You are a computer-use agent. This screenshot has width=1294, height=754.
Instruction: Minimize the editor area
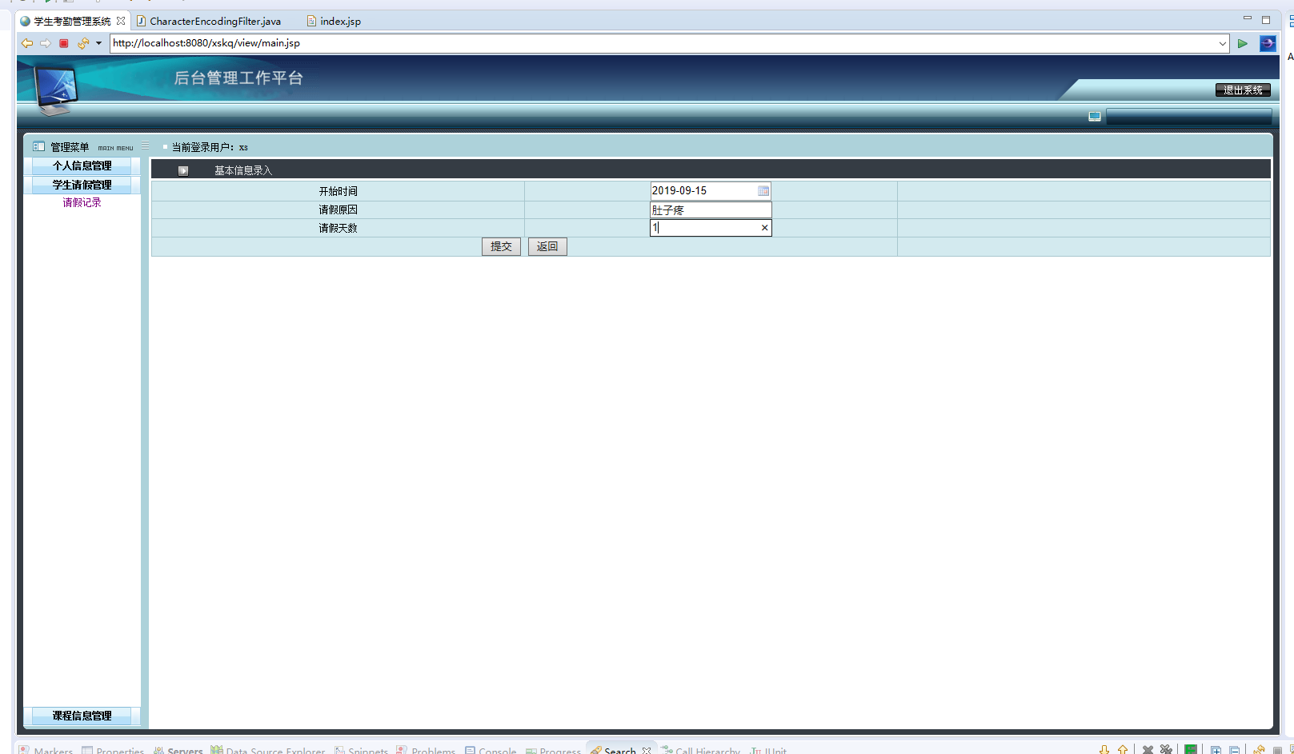(x=1248, y=18)
